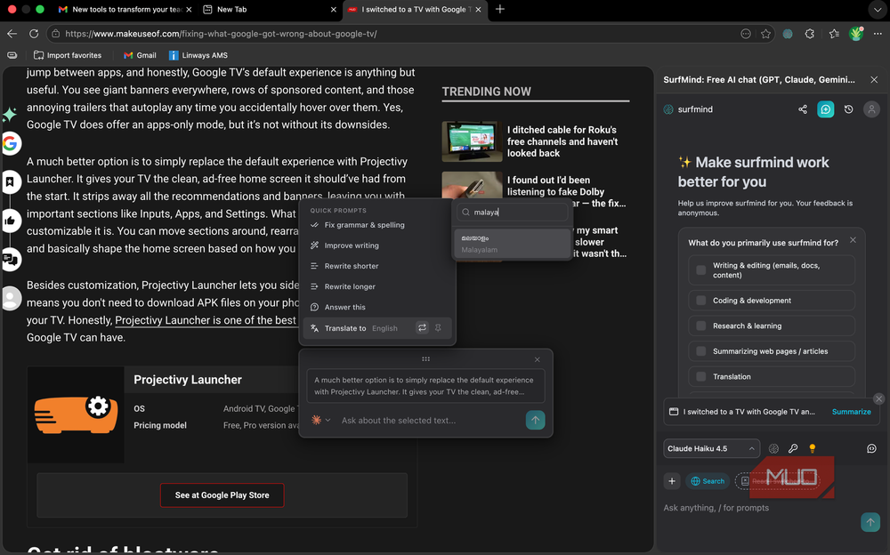Open the surfmind account avatar icon
Screen dimensions: 890x555
[871, 109]
